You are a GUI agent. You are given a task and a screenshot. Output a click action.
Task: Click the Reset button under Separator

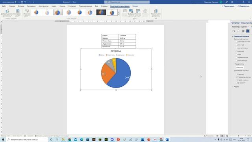240,67
